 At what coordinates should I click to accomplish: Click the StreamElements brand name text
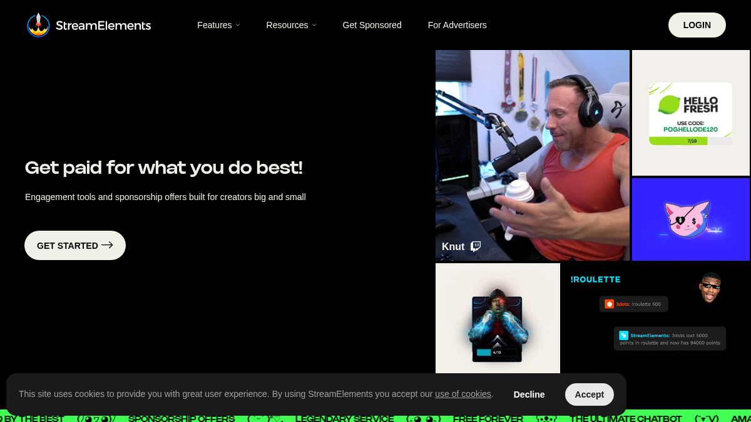click(103, 26)
